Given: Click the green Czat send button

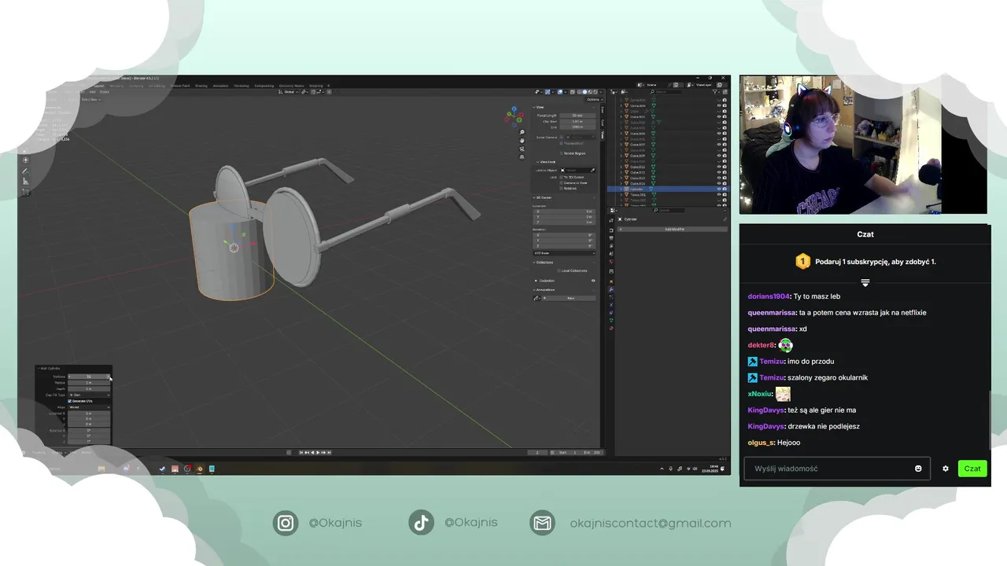Looking at the screenshot, I should [x=972, y=469].
